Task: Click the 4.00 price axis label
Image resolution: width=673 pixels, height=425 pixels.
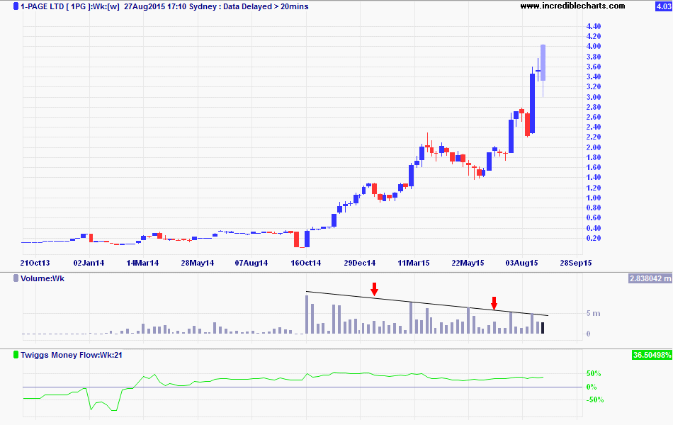Action: tap(594, 46)
